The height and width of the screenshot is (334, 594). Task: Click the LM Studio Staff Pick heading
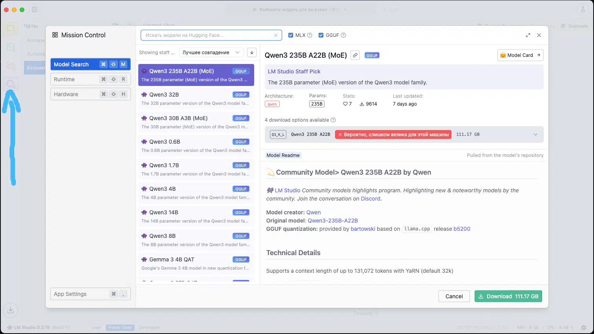click(x=294, y=71)
